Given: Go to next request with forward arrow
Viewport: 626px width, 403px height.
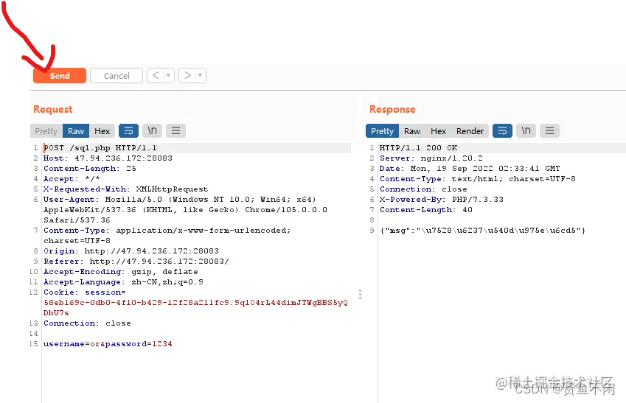Looking at the screenshot, I should (187, 75).
